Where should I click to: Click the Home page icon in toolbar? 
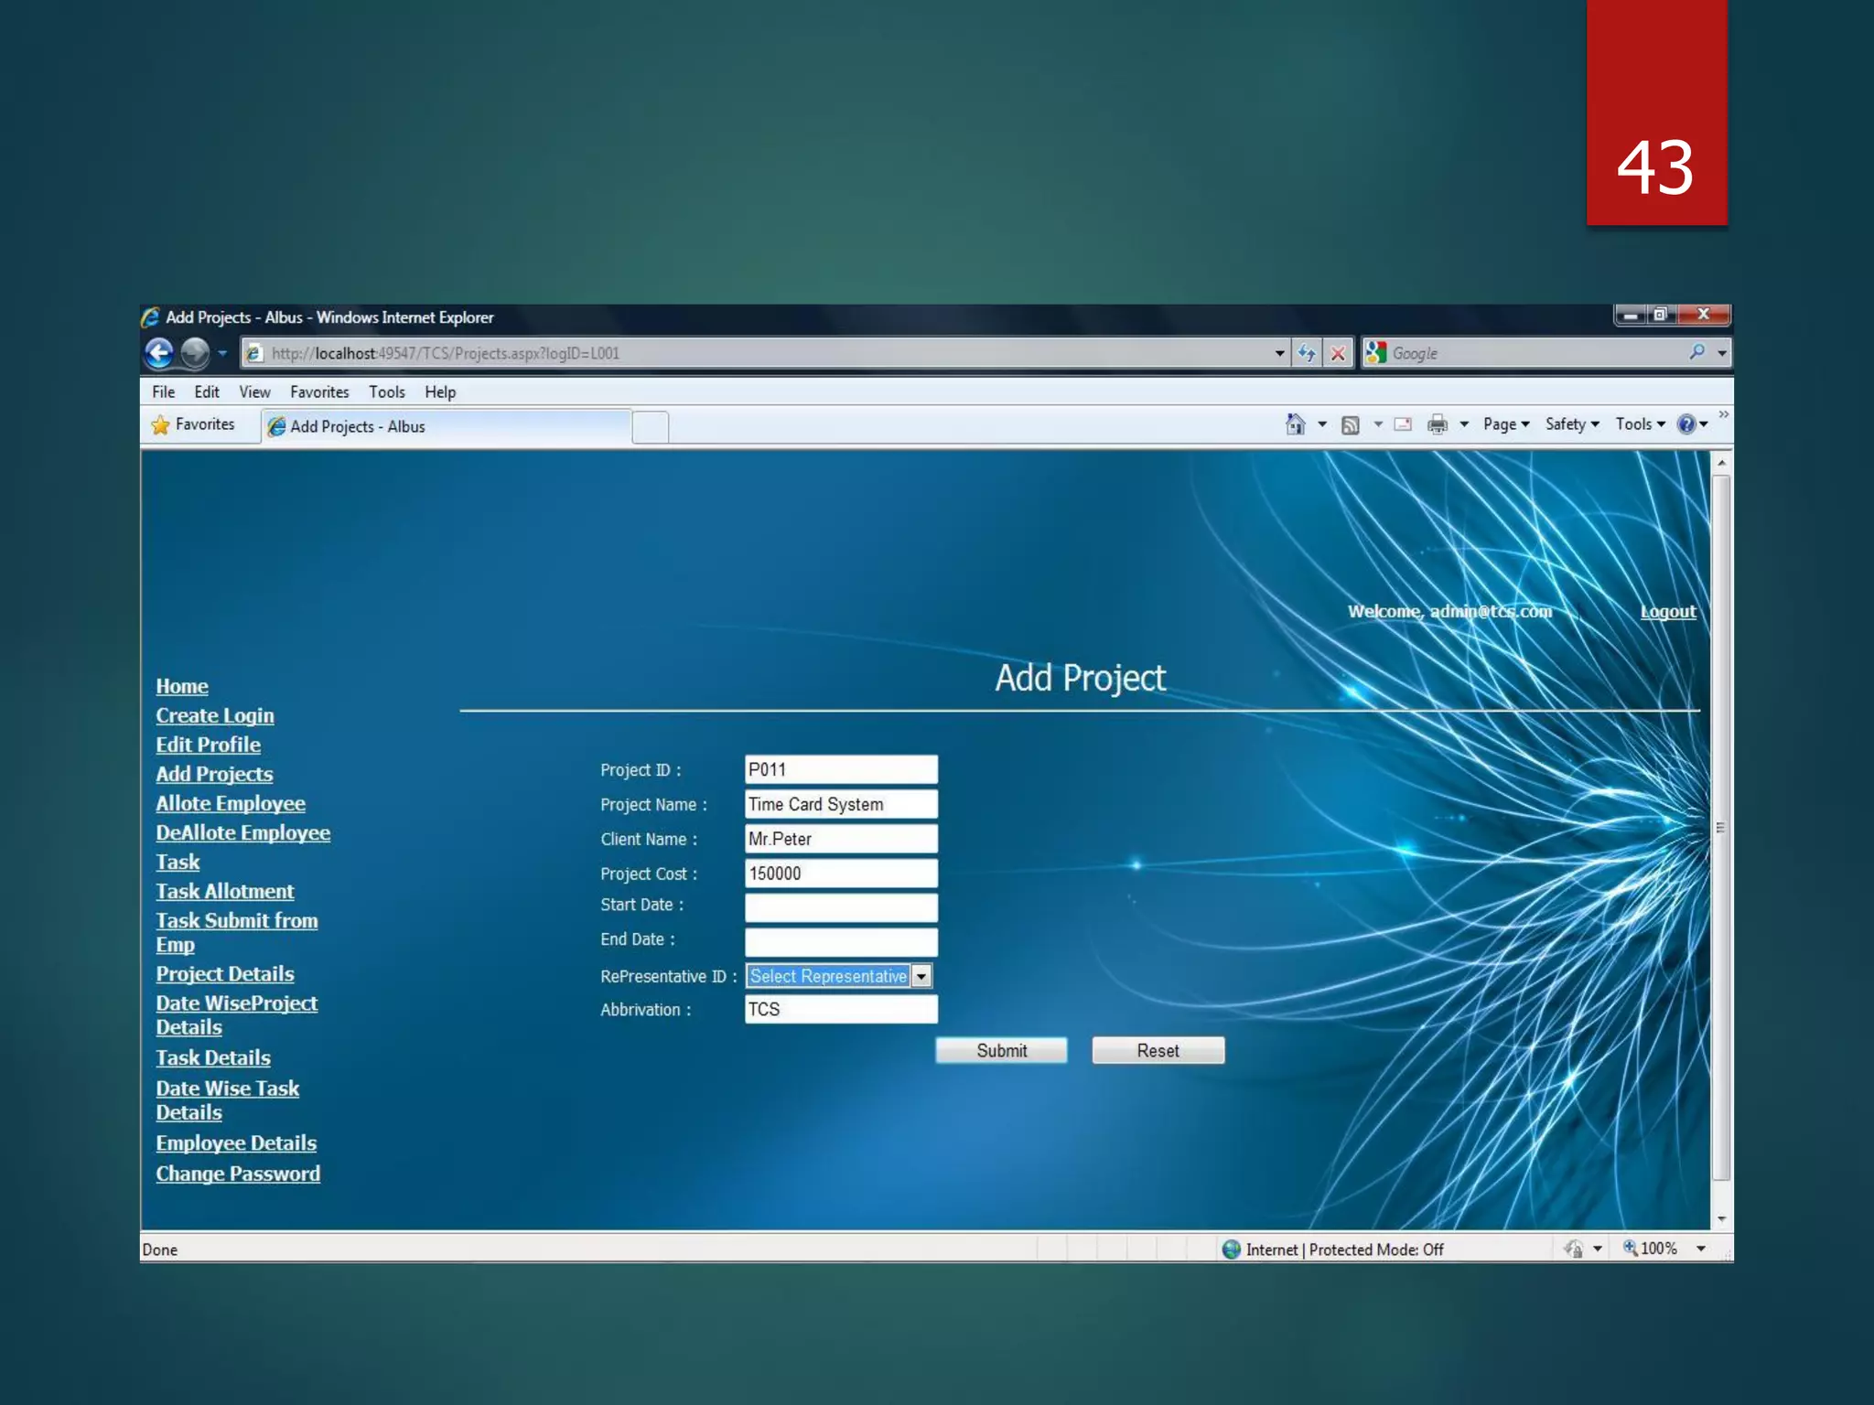[x=1295, y=424]
